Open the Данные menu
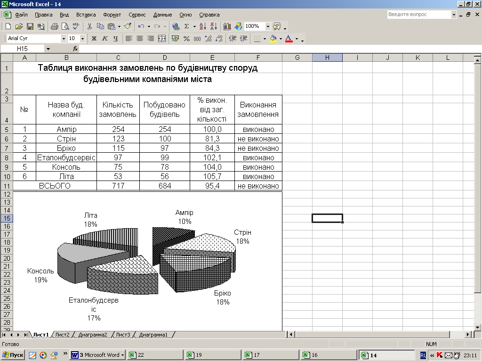Screen dimensions: 482x362 pos(162,15)
